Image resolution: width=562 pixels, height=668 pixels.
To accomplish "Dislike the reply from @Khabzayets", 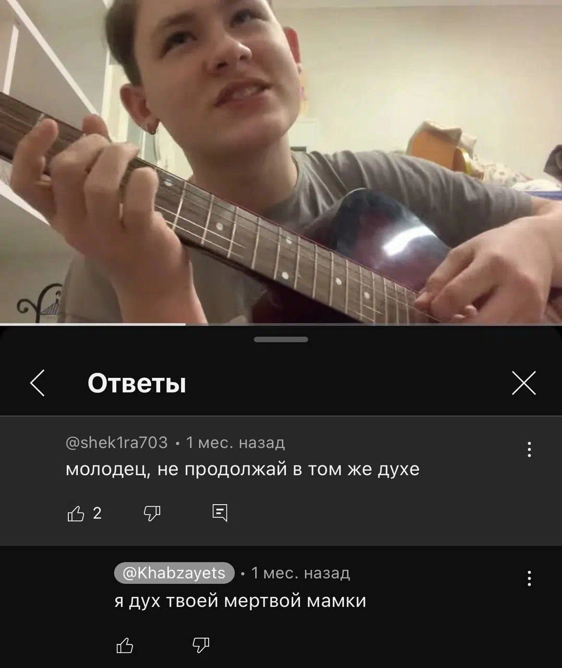I will 201,646.
